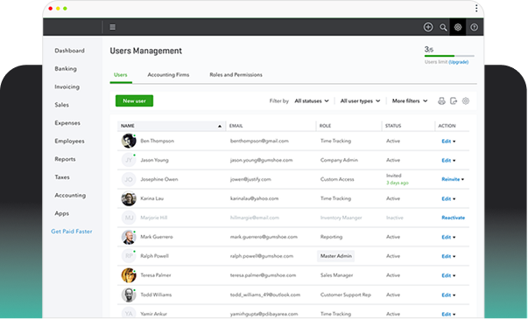Viewport: 528px width, 319px height.
Task: Open the gear settings icon in header
Action: click(458, 27)
